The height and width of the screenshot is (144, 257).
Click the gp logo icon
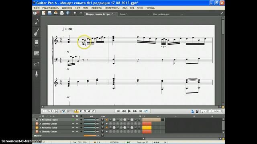(36, 13)
